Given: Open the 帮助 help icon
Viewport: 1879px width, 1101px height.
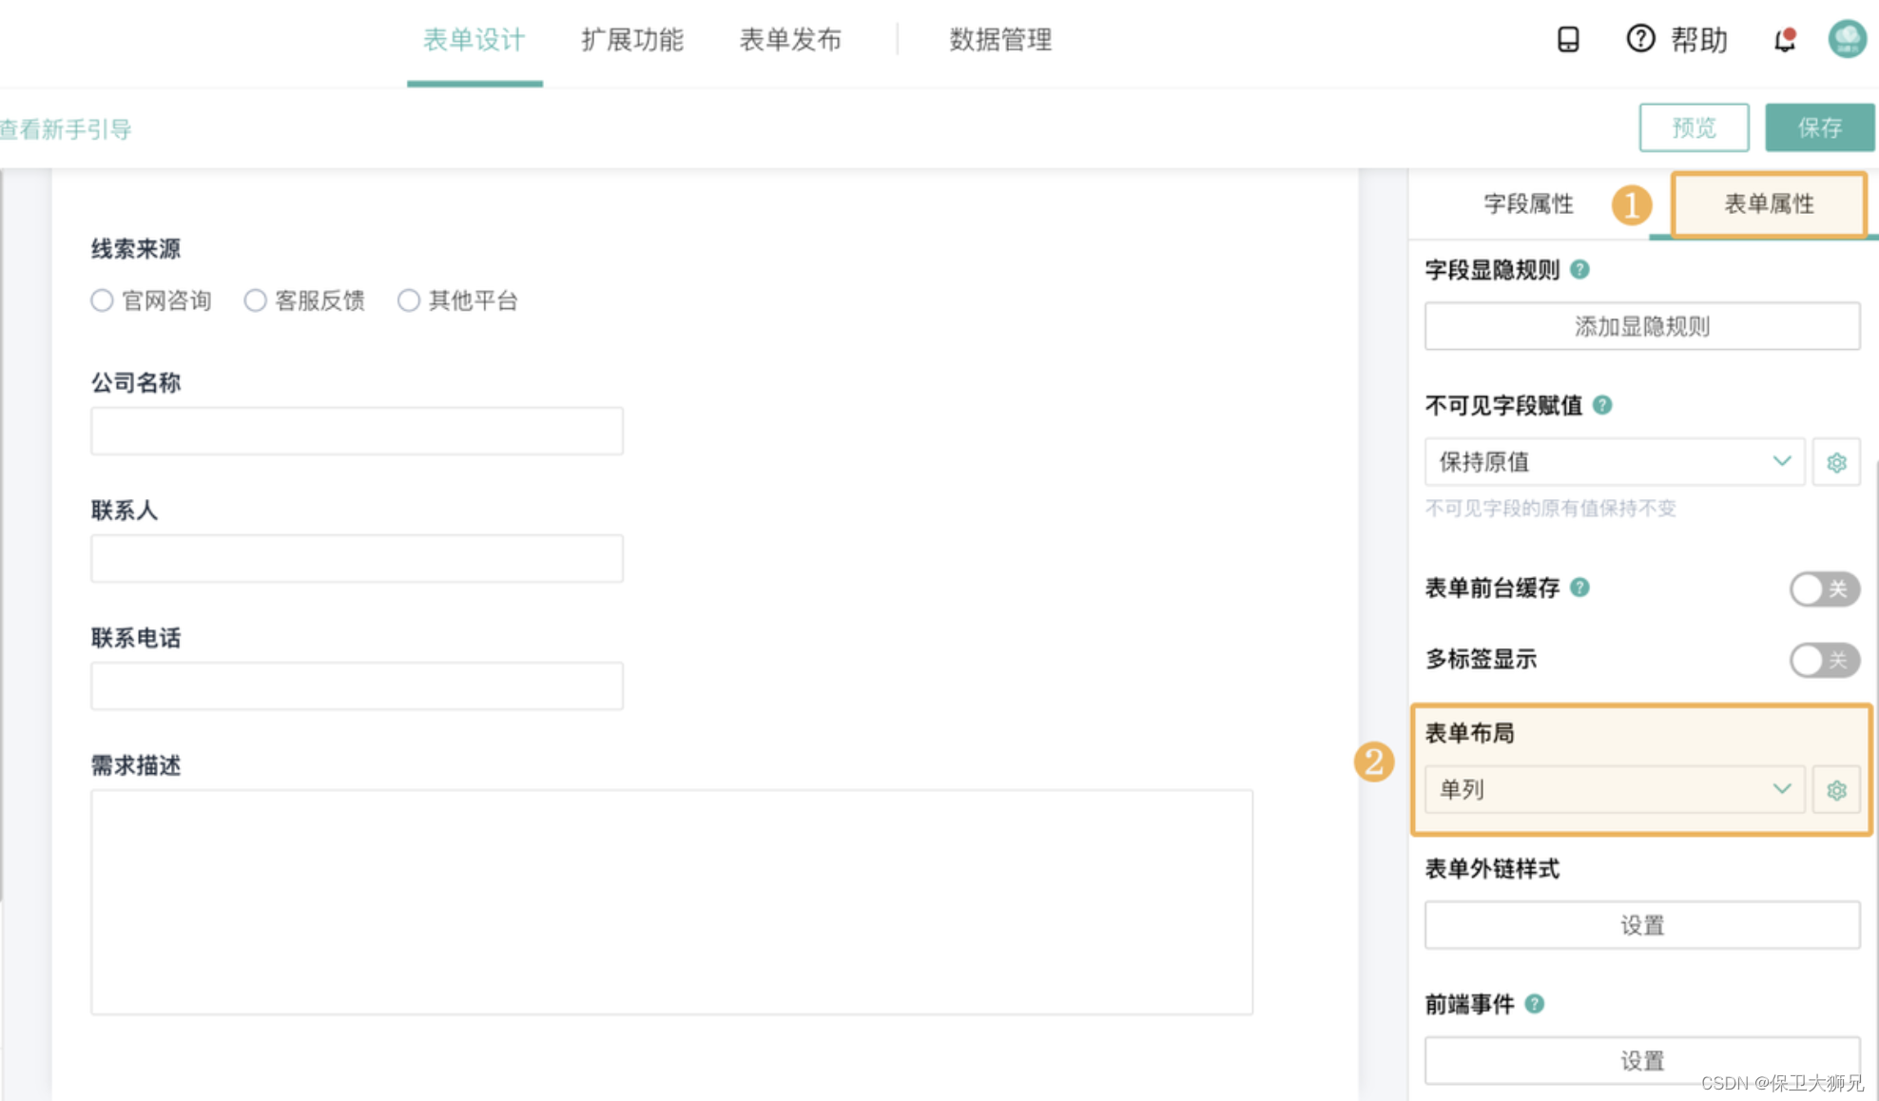Looking at the screenshot, I should 1640,39.
